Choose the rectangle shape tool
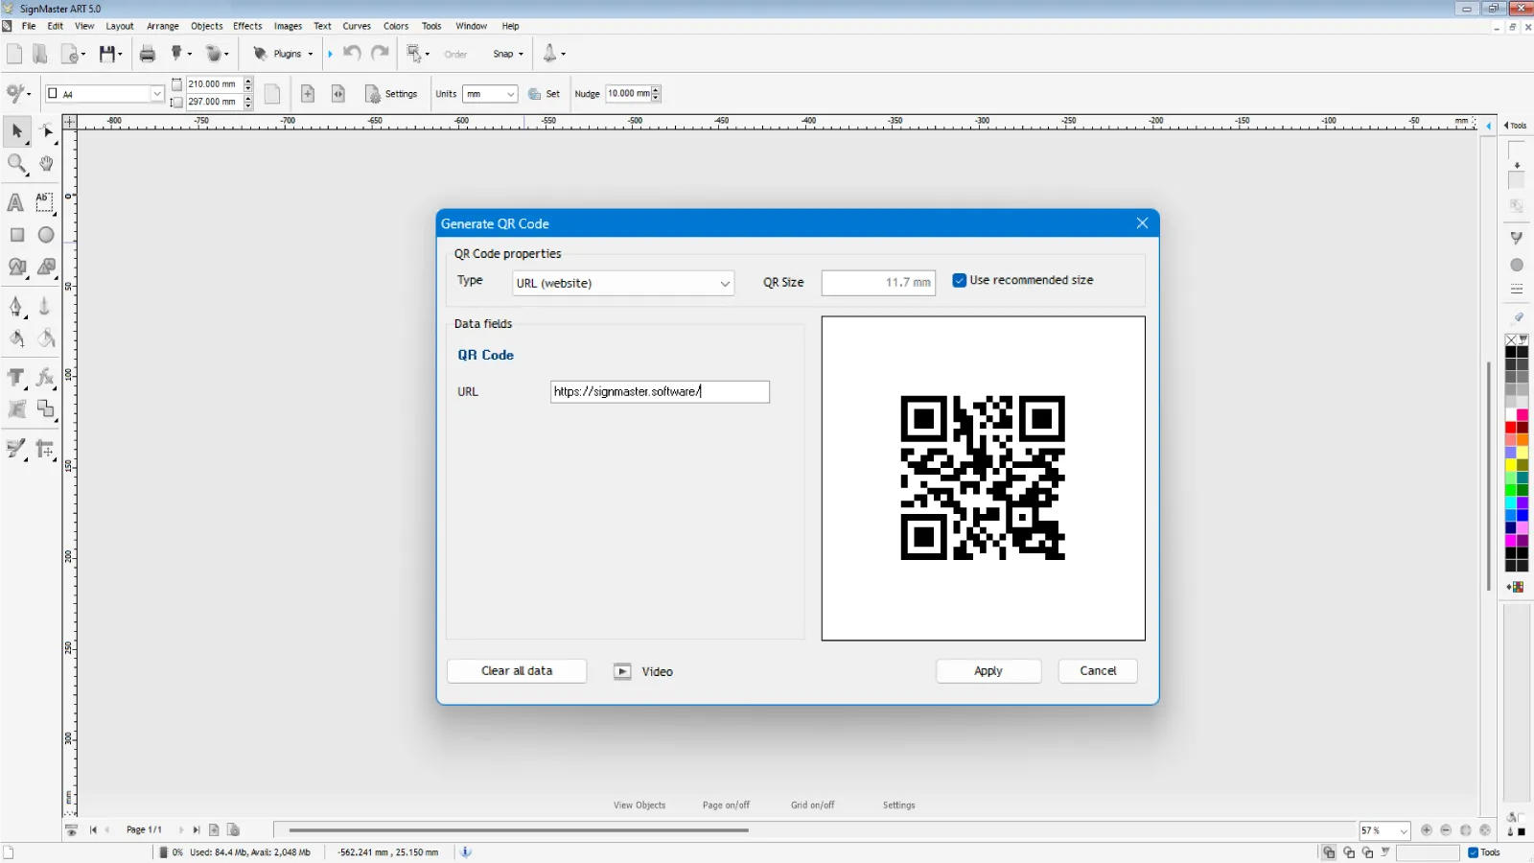This screenshot has width=1534, height=863. [x=16, y=235]
